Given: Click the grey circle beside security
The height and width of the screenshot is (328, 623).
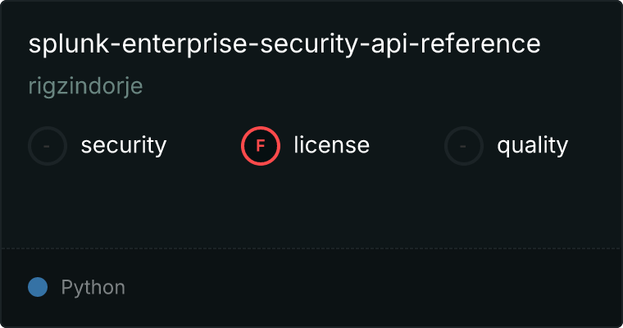Looking at the screenshot, I should click(48, 146).
